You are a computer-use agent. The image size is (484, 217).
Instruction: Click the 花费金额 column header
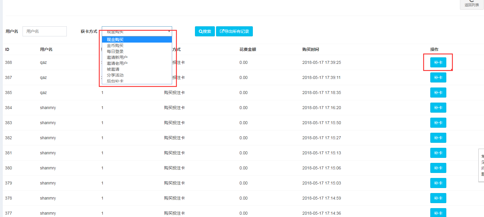click(x=248, y=49)
